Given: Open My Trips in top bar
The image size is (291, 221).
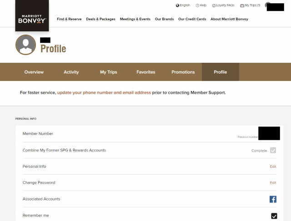Looking at the screenshot, I should click(250, 5).
